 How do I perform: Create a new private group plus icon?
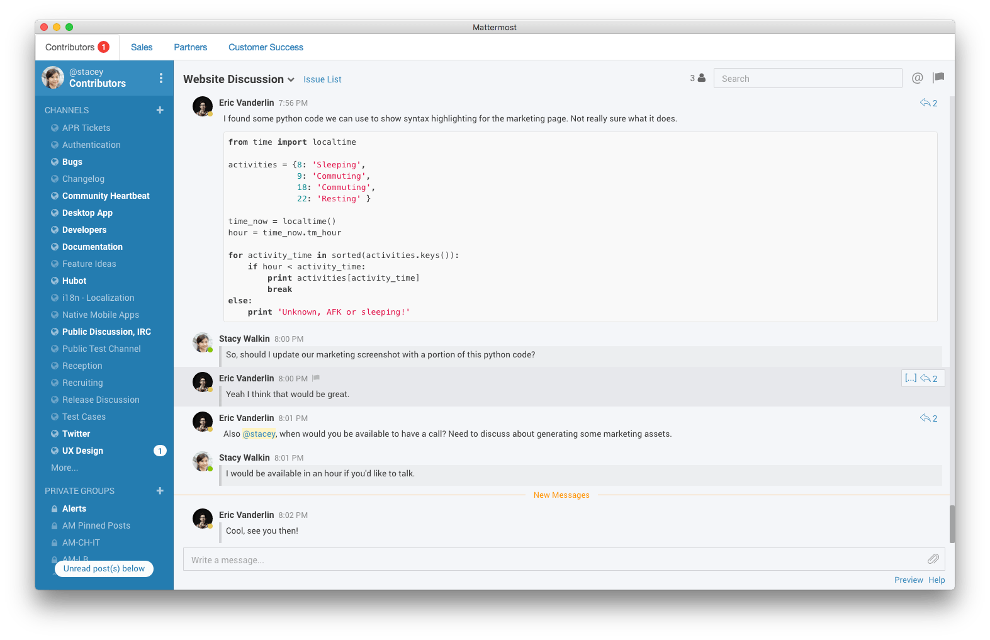click(x=160, y=491)
